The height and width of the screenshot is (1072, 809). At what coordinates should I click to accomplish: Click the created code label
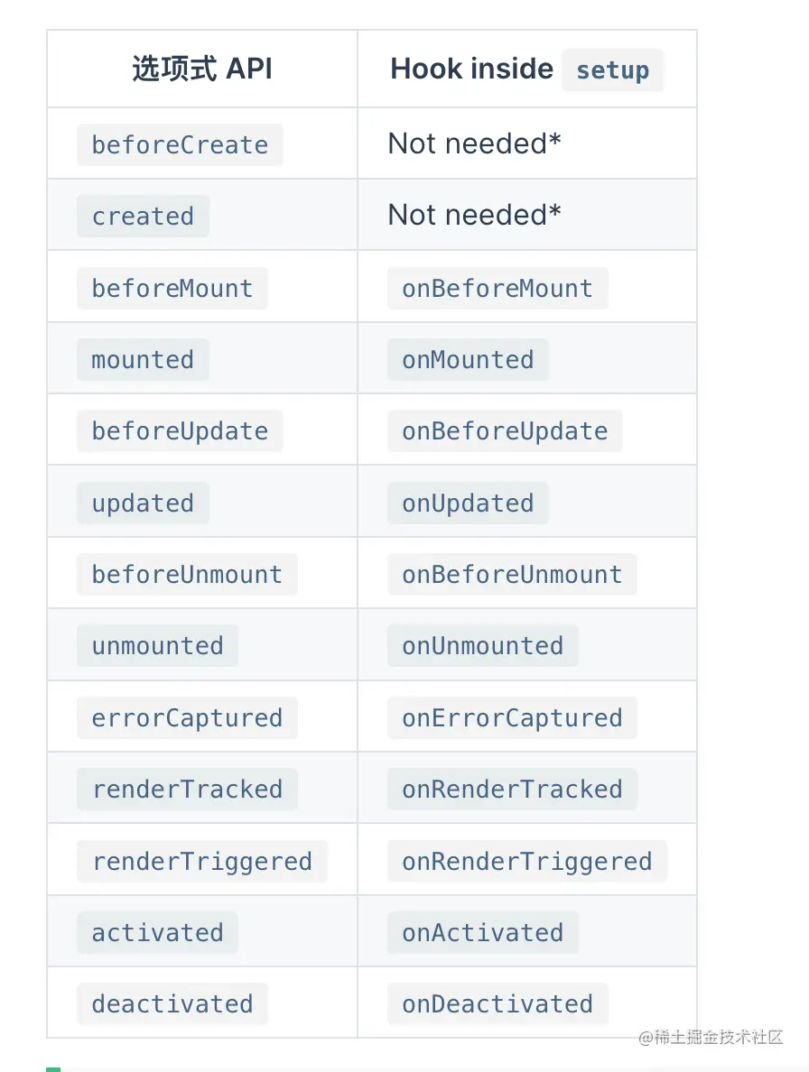143,217
